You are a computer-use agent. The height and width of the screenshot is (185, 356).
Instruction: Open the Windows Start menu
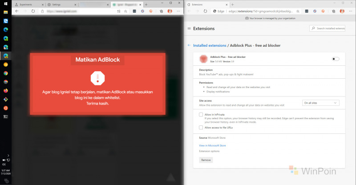(x=6, y=4)
